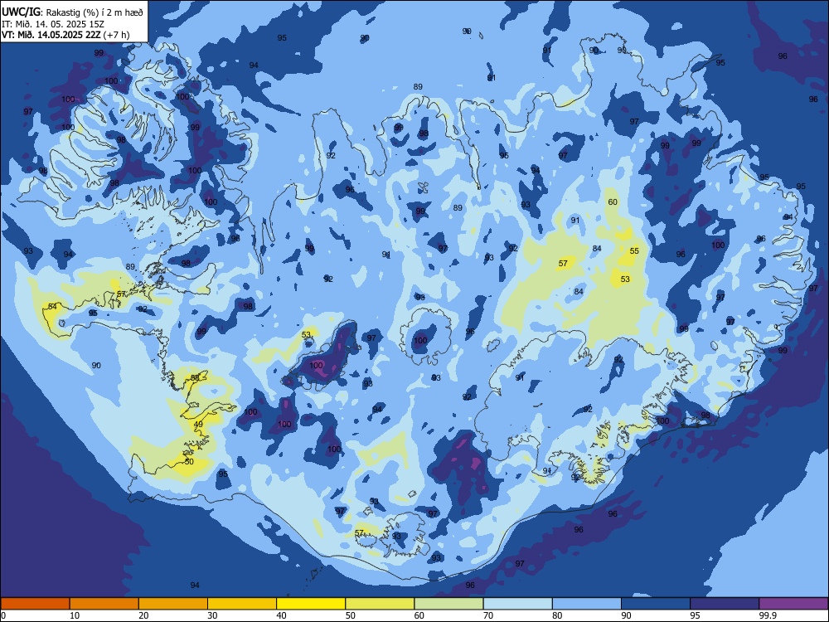Click legend tick label '0'
This screenshot has height=622, width=829.
pyautogui.click(x=3, y=615)
